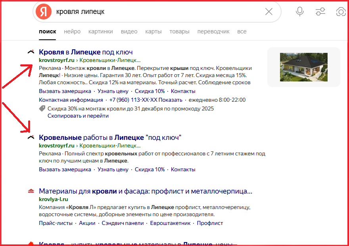Click Вызвать замерщика in second ad

click(x=65, y=170)
